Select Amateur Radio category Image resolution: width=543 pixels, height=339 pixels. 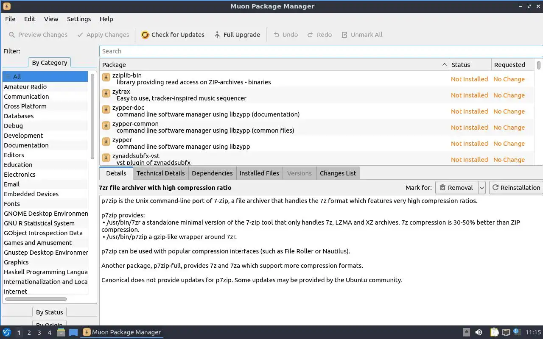pyautogui.click(x=45, y=87)
